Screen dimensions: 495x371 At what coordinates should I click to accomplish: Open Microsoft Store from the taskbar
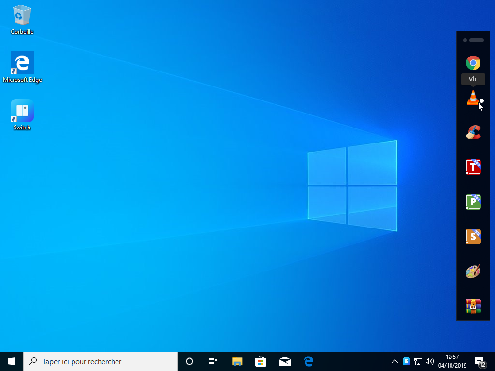[x=261, y=361]
